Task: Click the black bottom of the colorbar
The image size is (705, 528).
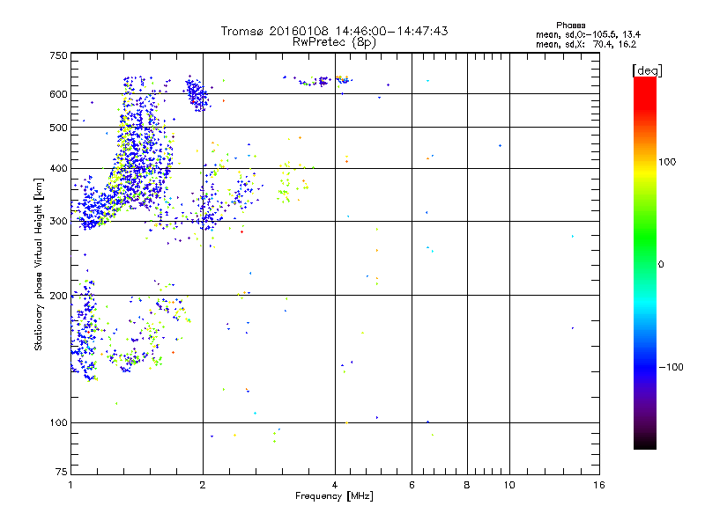Action: 645,443
